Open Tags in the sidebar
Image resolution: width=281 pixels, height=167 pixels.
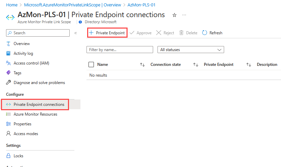(17, 73)
